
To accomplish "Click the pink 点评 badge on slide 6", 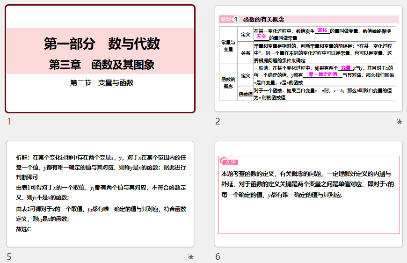I will tap(229, 162).
